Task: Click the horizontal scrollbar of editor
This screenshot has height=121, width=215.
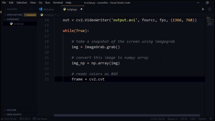Action: tap(127, 115)
